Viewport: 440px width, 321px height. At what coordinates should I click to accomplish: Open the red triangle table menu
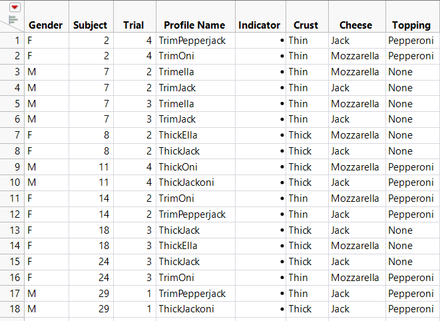tap(15, 7)
